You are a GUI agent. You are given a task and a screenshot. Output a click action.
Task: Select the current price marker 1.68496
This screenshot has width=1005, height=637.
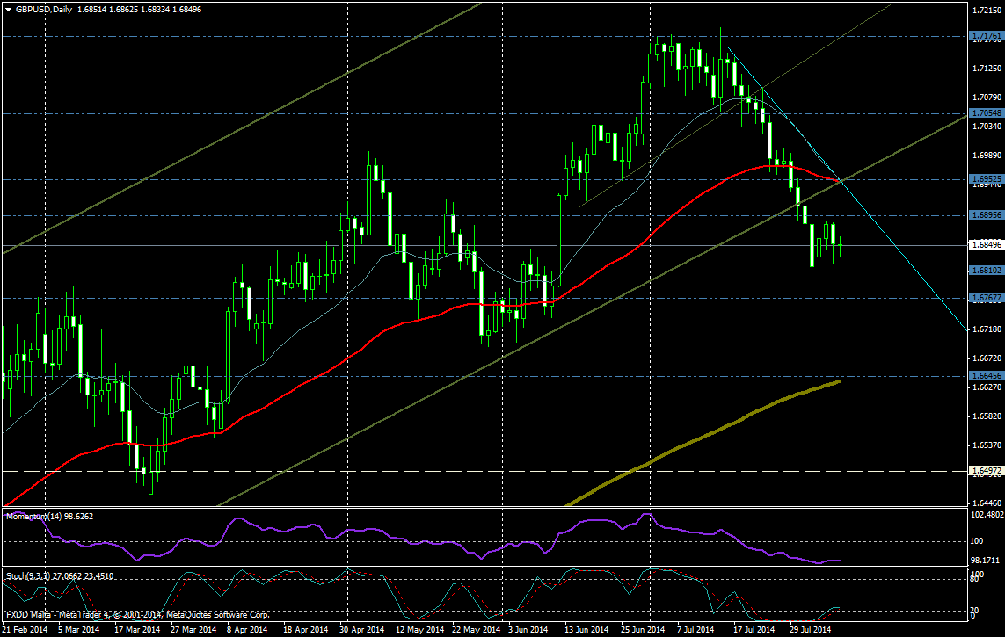click(987, 245)
